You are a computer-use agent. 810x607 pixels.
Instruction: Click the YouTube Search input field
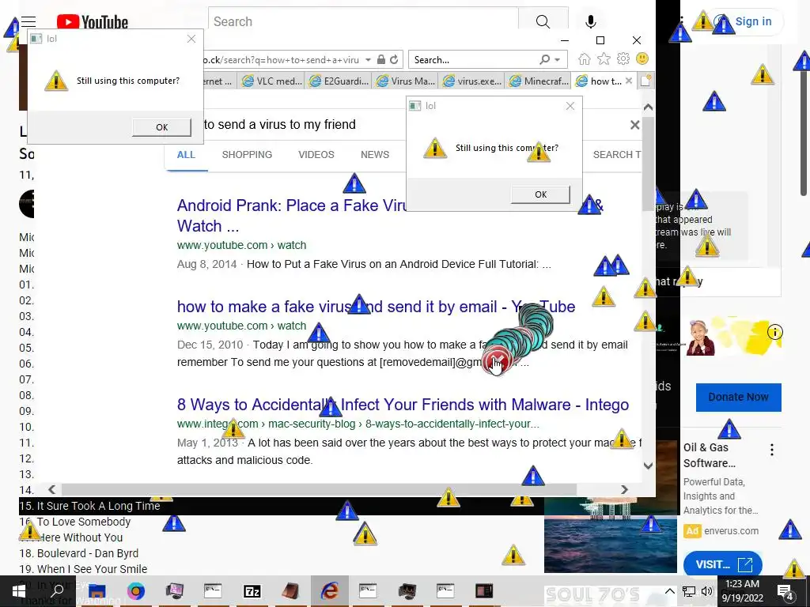[x=363, y=21]
